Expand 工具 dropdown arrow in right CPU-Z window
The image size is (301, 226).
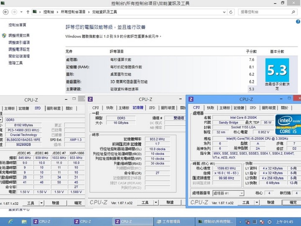pos(257,203)
